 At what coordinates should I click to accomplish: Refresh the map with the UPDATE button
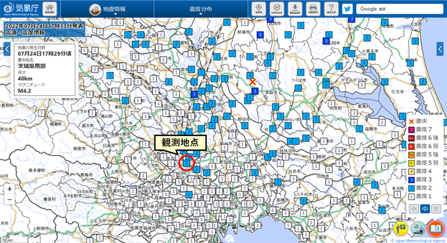tap(277, 9)
